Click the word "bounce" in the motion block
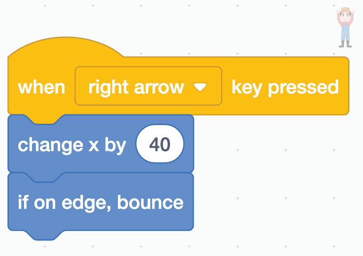363x256 pixels. [x=150, y=203]
